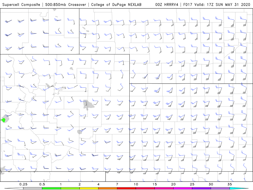
Task: Click the orange color bar segment between 4 and 7
Action: click(x=108, y=188)
